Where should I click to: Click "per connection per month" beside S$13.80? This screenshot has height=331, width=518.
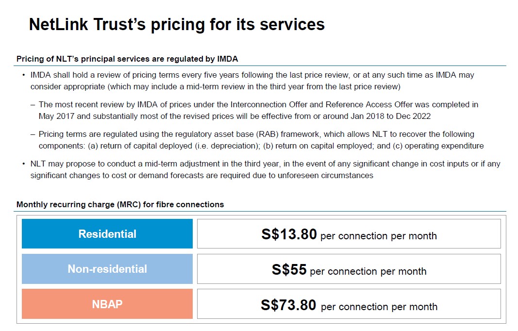pos(379,236)
